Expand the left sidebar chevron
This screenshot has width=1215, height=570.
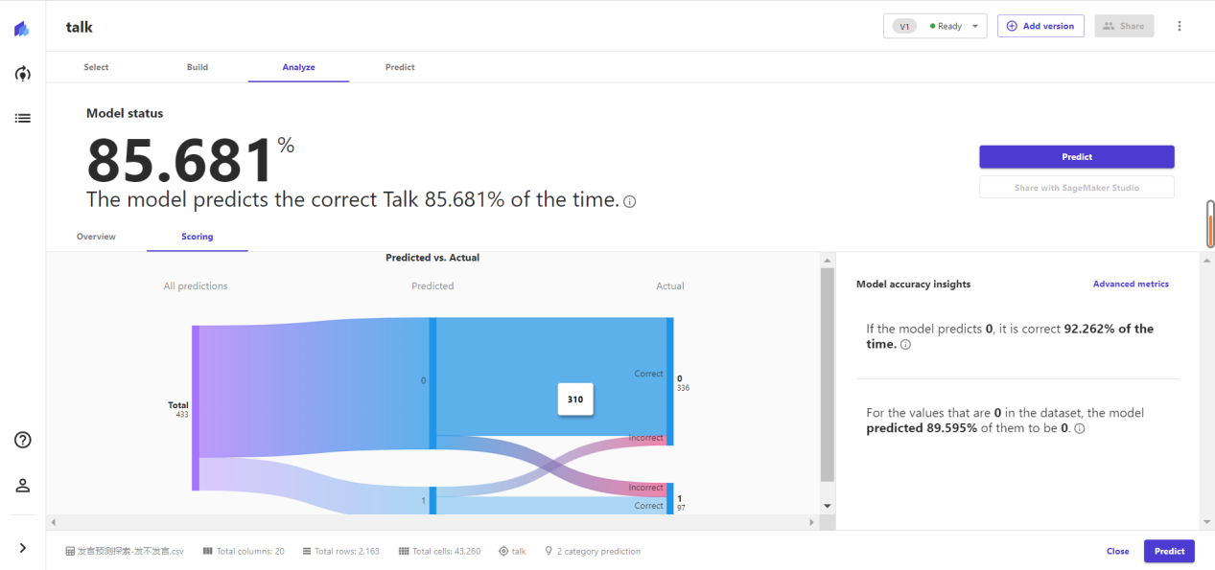(22, 548)
